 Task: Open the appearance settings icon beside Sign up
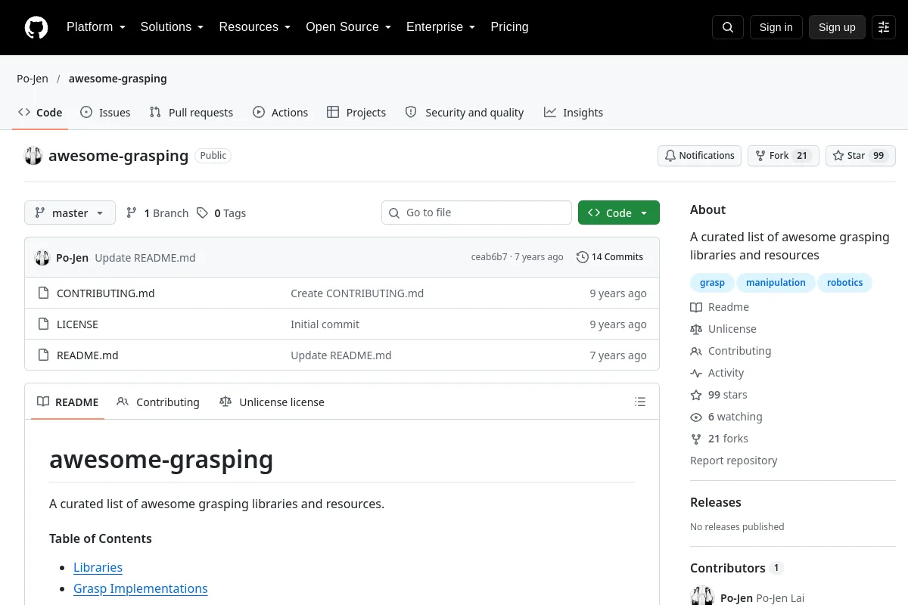[884, 27]
